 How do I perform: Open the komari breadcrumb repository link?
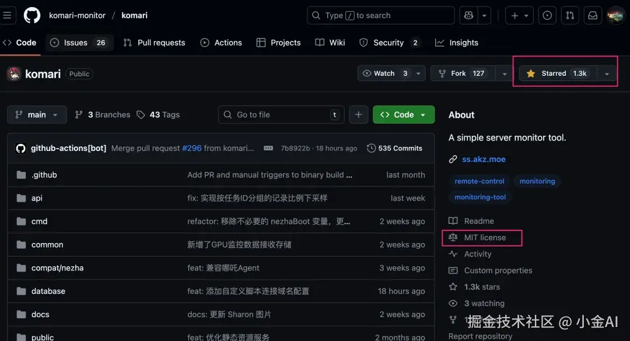(134, 15)
